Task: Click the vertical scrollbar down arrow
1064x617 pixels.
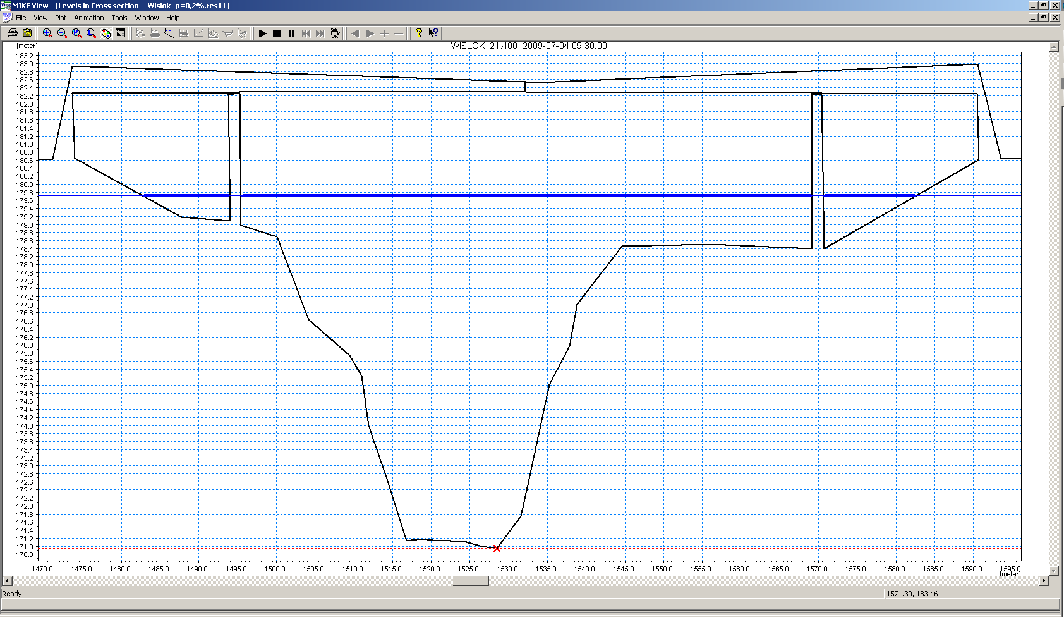Action: coord(1053,570)
